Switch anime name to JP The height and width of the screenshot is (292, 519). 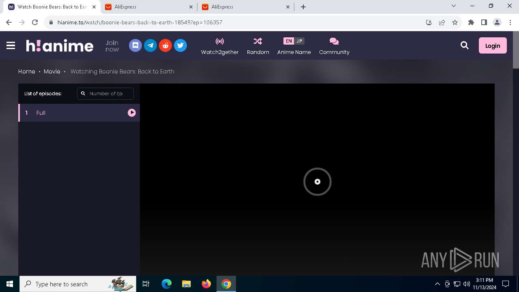click(299, 41)
